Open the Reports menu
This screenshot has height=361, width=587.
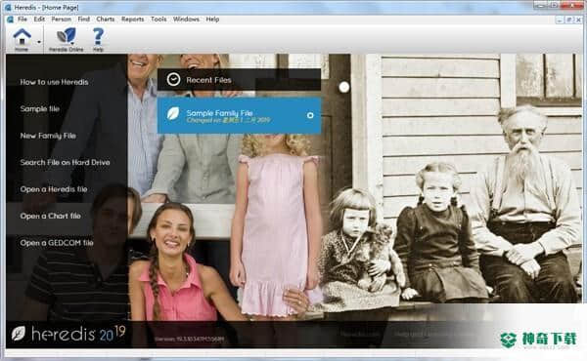[x=132, y=20]
